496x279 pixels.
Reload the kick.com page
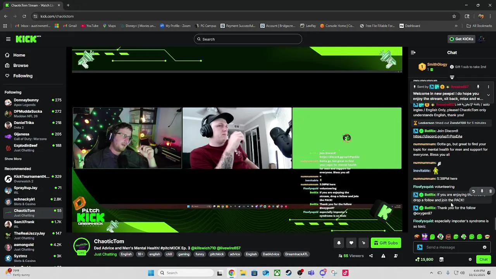[24, 16]
